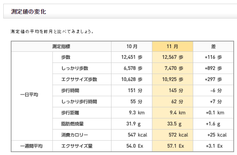The width and height of the screenshot is (237, 155).
Task: Select November value 62 分
Action: point(177,102)
